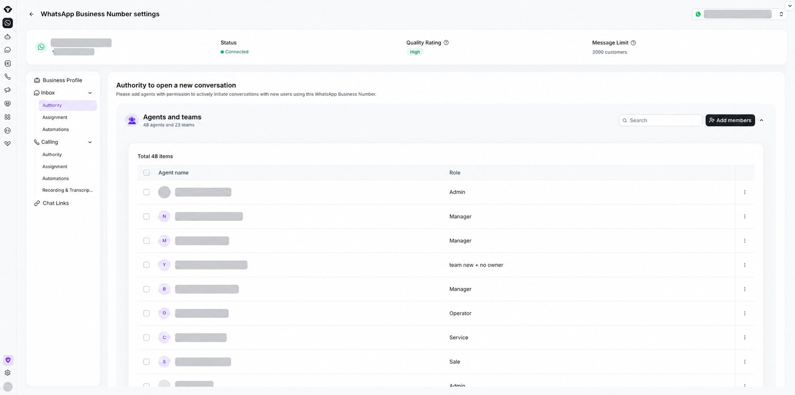Collapse the Calling section chevron
795x395 pixels.
[90, 142]
